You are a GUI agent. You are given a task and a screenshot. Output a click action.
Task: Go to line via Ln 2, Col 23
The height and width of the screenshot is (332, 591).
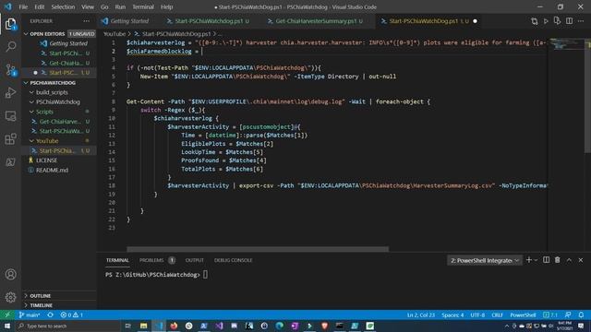421,315
